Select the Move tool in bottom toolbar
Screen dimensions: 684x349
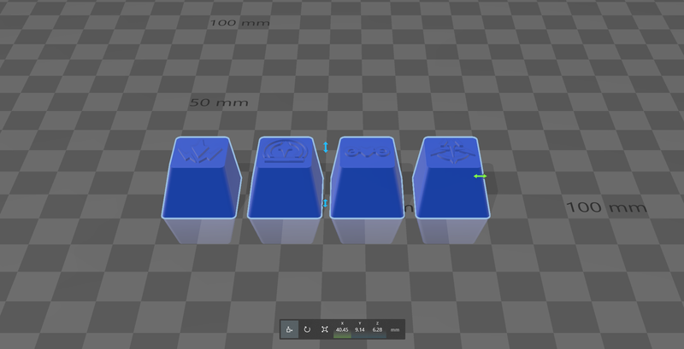pos(289,329)
